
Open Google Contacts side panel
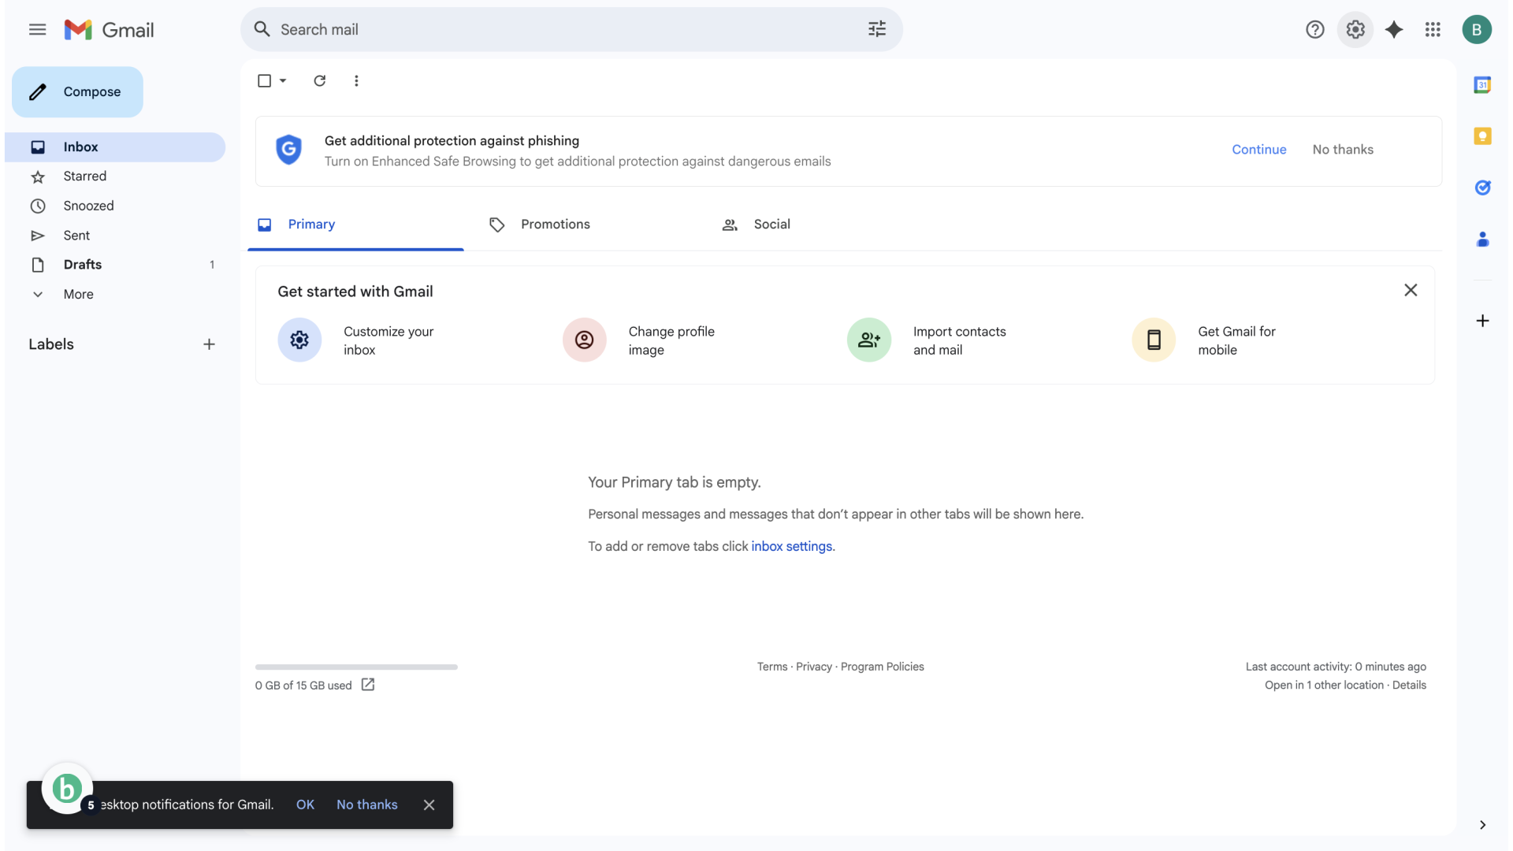(1482, 240)
